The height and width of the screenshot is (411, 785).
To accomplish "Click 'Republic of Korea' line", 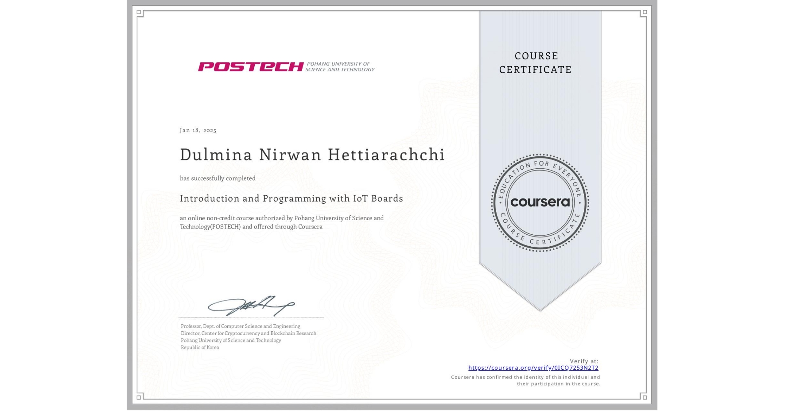I will (x=200, y=347).
